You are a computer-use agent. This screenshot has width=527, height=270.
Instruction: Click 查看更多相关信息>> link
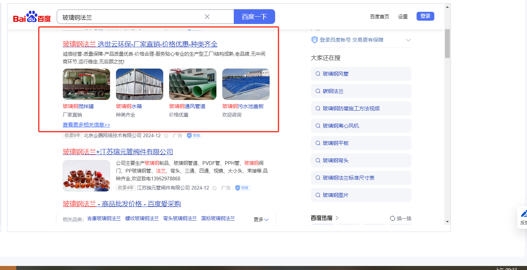click(86, 125)
